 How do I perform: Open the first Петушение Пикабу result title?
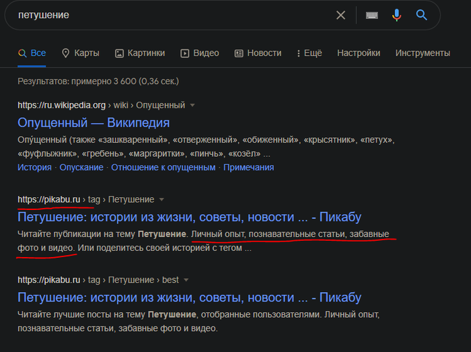click(x=189, y=217)
